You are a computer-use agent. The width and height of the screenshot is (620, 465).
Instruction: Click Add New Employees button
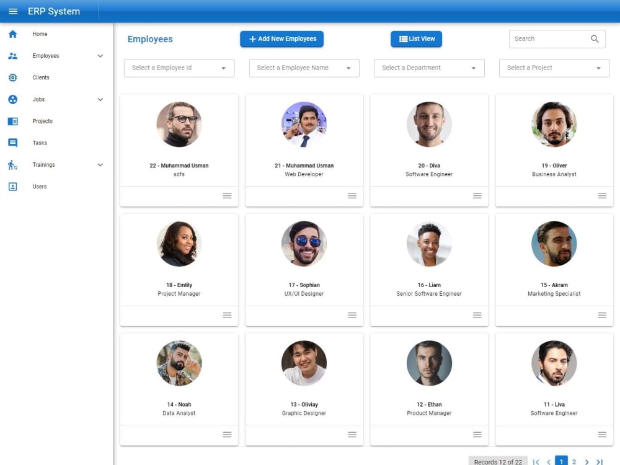point(281,38)
